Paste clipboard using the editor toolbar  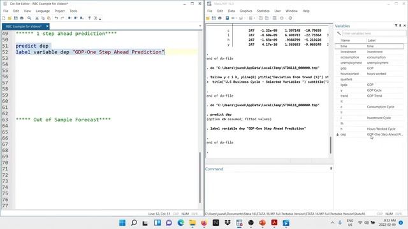tap(49, 18)
